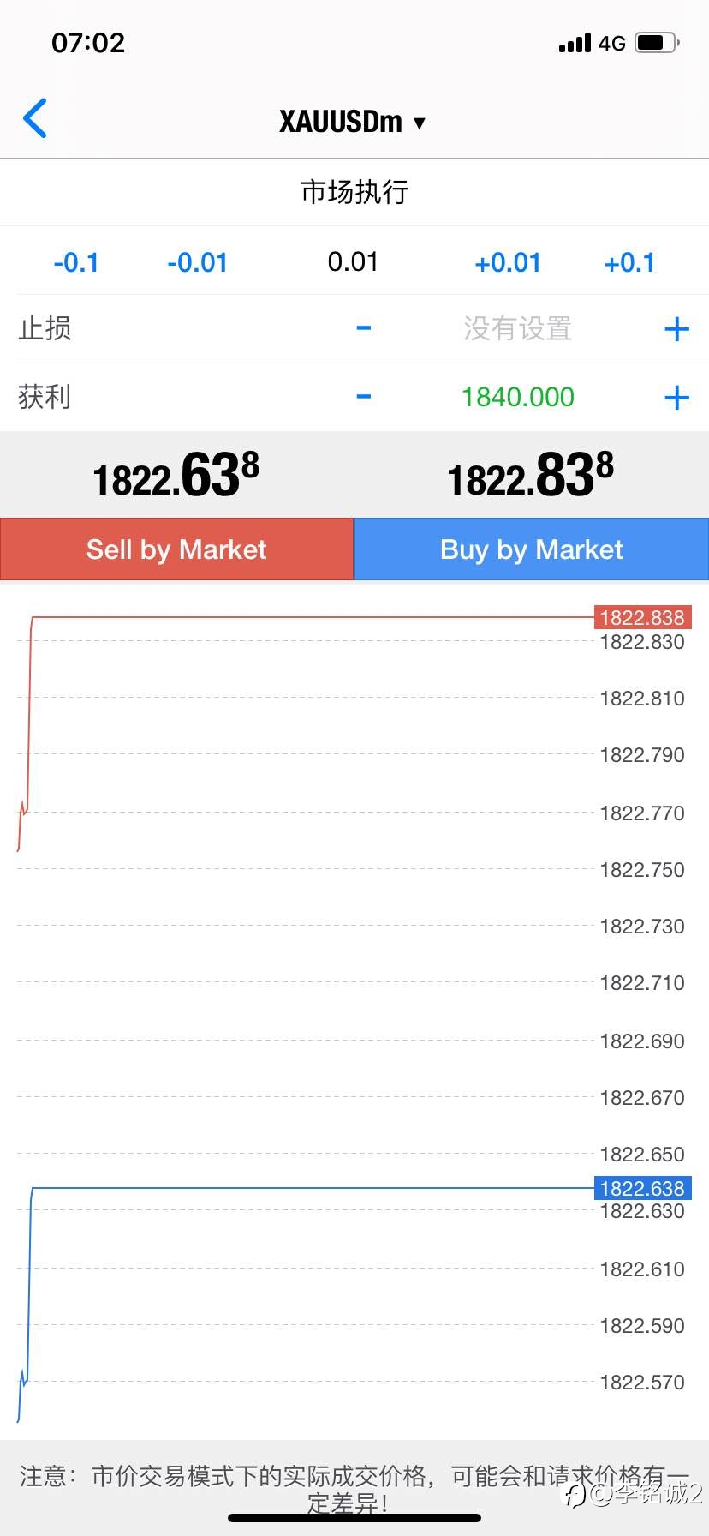Tap the 4G signal strength icon
This screenshot has height=1536, width=709.
click(592, 42)
